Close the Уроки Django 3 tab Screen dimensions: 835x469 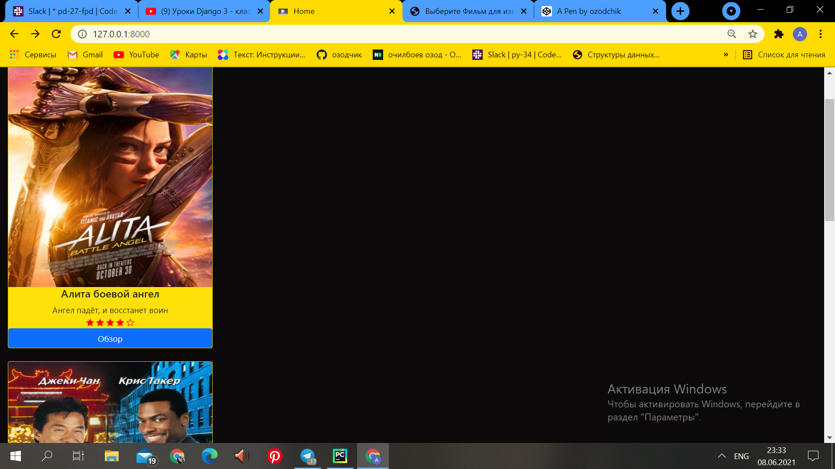[x=260, y=11]
